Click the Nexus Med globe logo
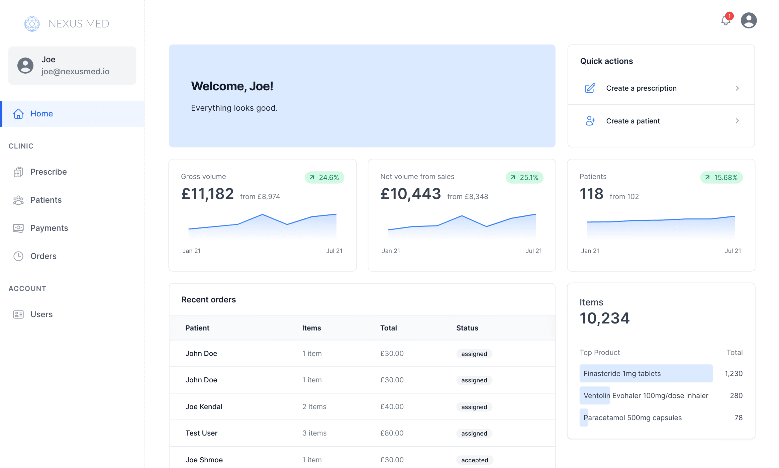Image resolution: width=779 pixels, height=468 pixels. pyautogui.click(x=32, y=24)
